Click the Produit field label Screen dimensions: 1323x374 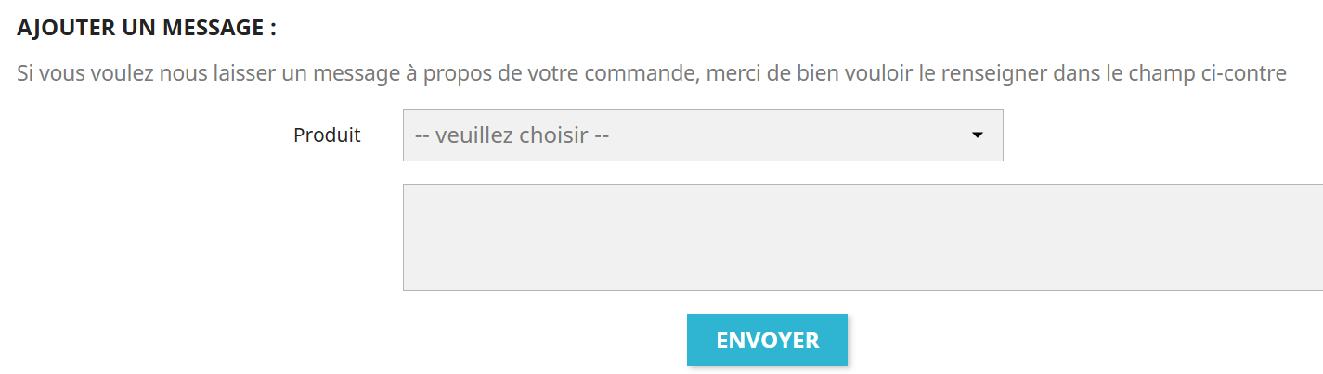pos(327,135)
